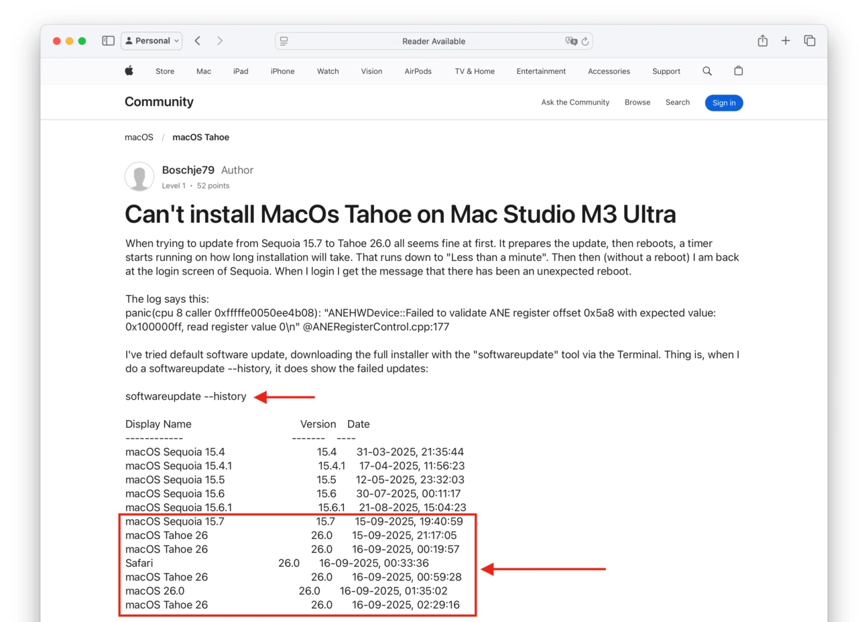
Task: Show all tabs with tab overview icon
Action: 809,40
